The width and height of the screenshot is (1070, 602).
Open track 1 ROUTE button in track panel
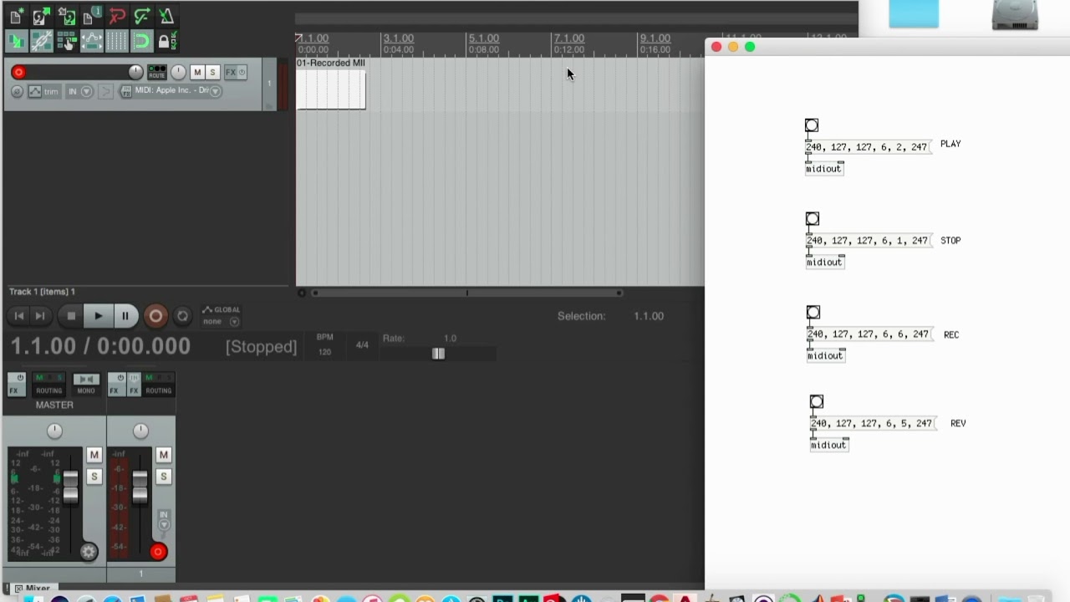coord(156,72)
